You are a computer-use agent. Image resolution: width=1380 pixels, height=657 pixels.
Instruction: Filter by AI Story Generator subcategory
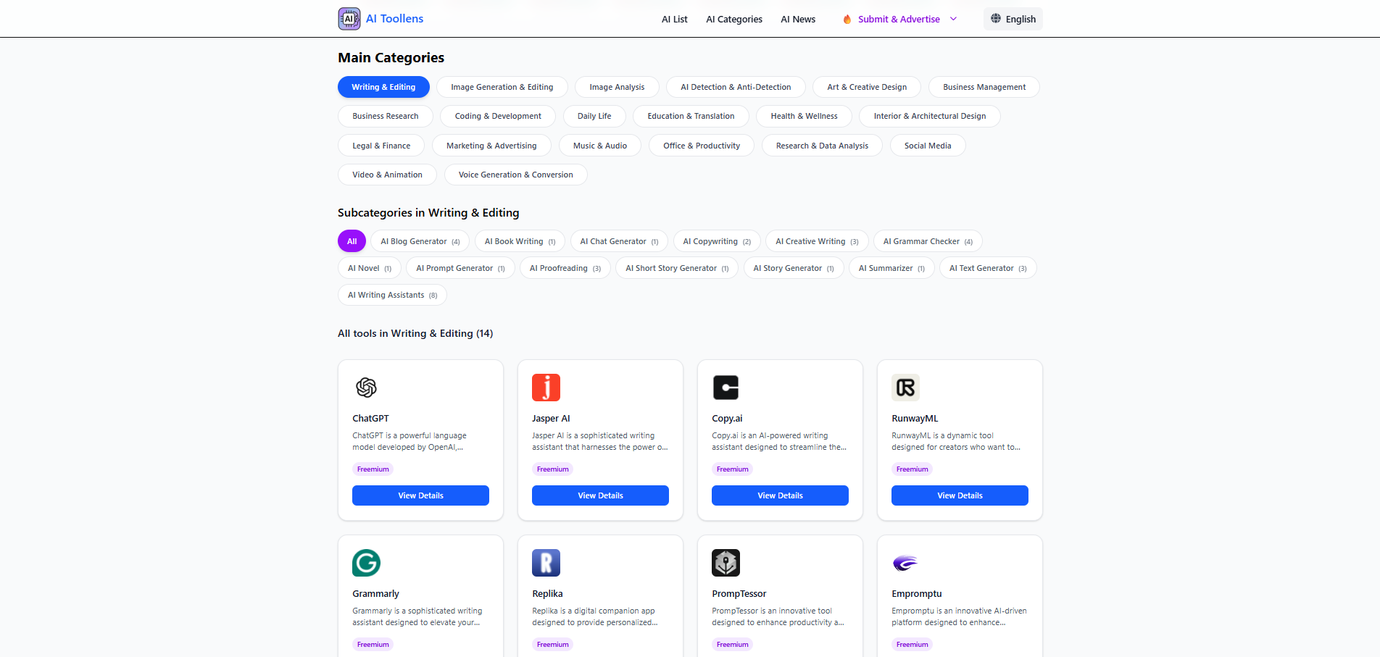pyautogui.click(x=794, y=268)
